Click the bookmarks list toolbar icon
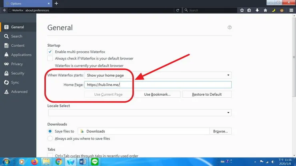296x166 pixels. coord(249,10)
